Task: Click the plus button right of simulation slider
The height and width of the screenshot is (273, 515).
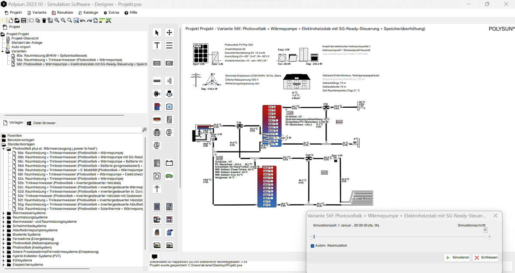Action: tap(489, 237)
